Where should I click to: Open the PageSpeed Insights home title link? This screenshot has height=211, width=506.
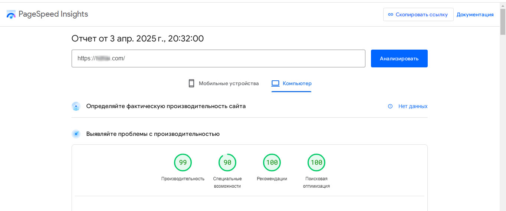pos(53,14)
